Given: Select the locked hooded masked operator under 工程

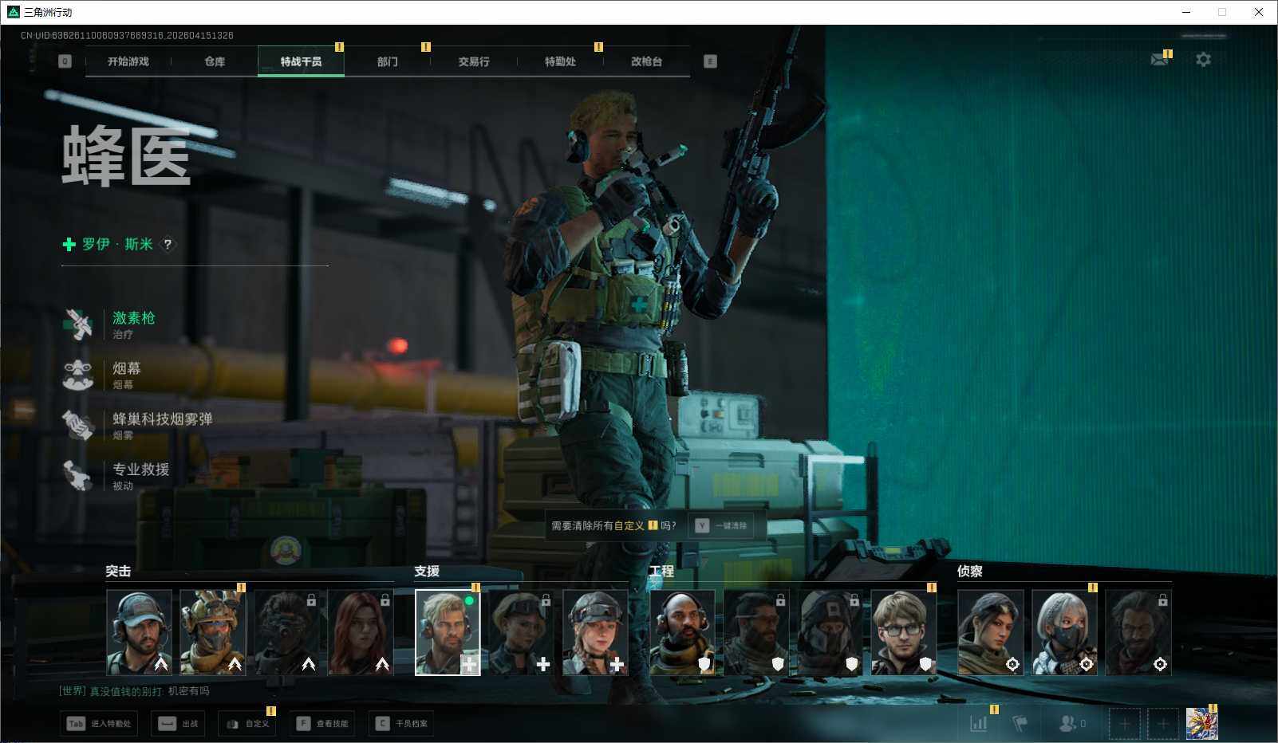Looking at the screenshot, I should click(x=830, y=632).
